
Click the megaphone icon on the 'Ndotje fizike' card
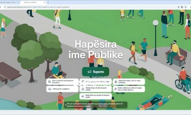(83, 96)
